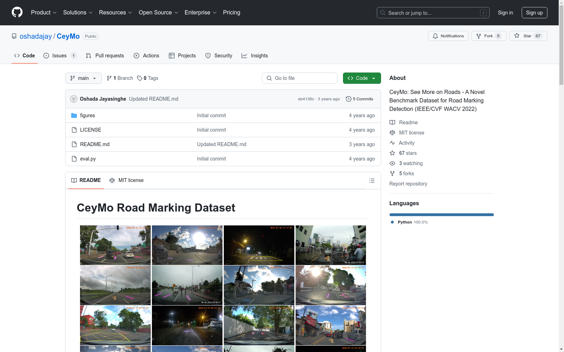Click the GitHub logo icon

pos(17,12)
